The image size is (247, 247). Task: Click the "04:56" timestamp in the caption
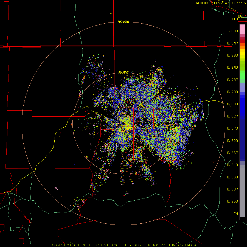(191, 245)
